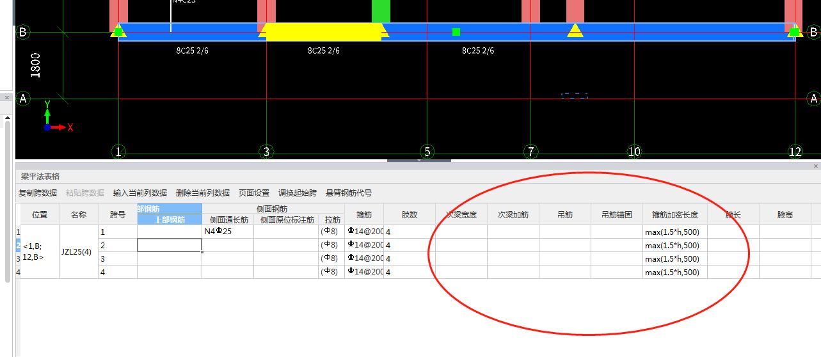Click the 次梁宽度 cell in span 1 row
The image size is (821, 357).
pyautogui.click(x=461, y=232)
